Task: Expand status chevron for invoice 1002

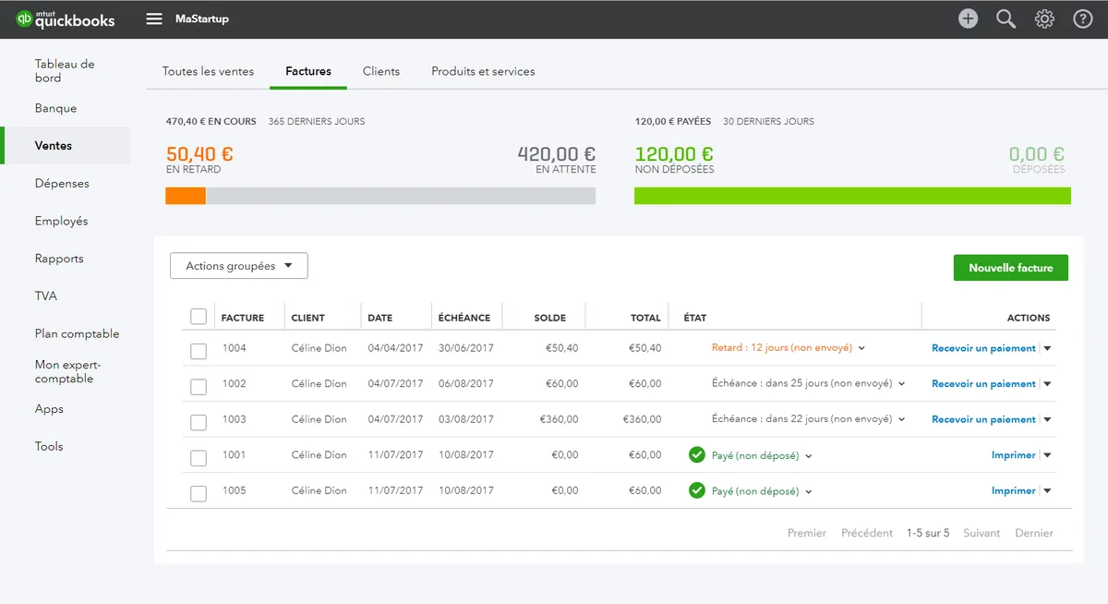Action: coord(901,384)
